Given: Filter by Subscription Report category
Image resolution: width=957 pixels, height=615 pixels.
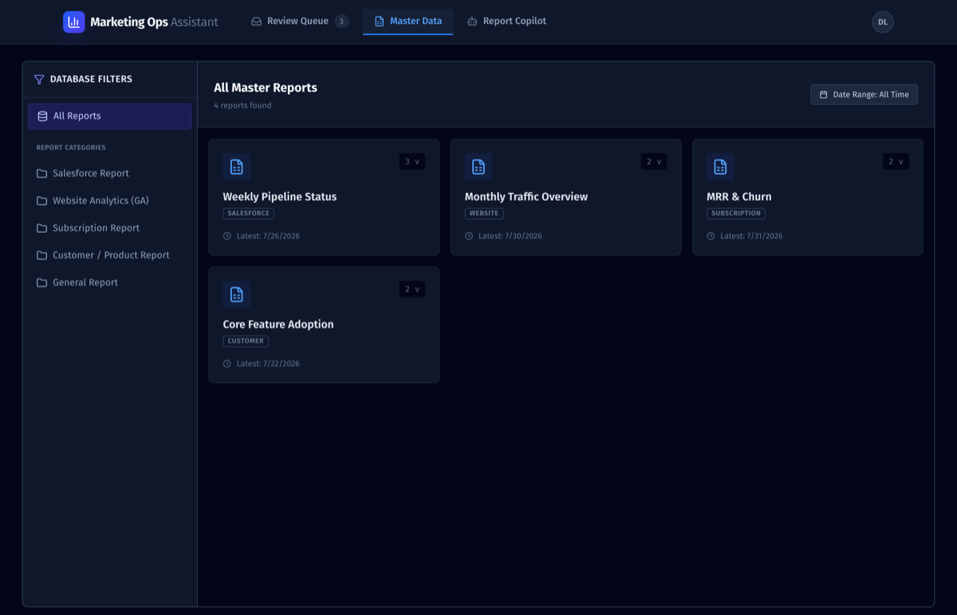Looking at the screenshot, I should pyautogui.click(x=110, y=228).
